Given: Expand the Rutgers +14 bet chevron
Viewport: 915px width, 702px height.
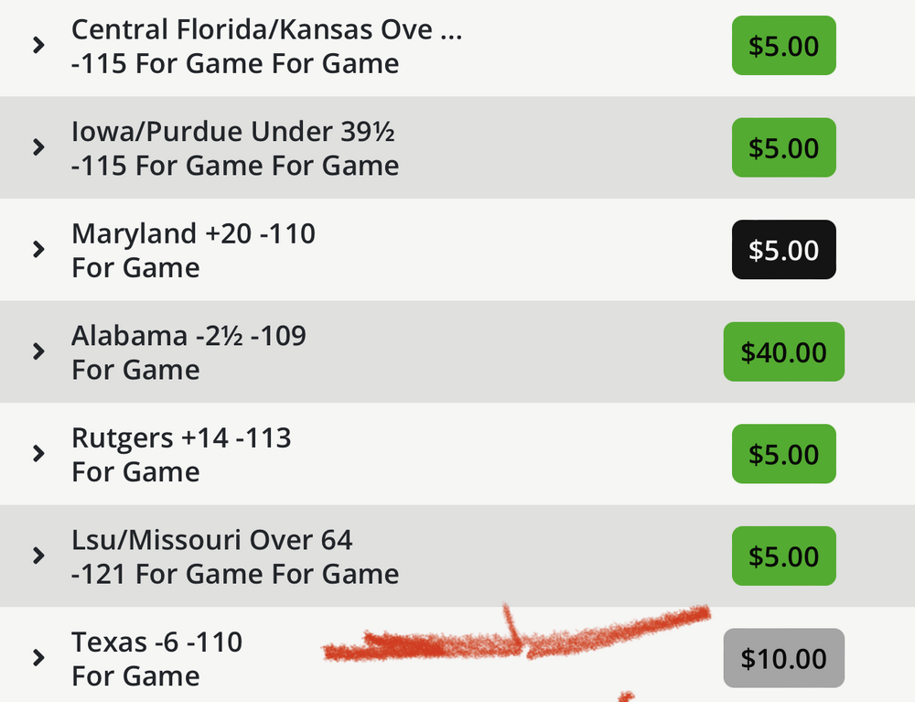Looking at the screenshot, I should coord(38,453).
